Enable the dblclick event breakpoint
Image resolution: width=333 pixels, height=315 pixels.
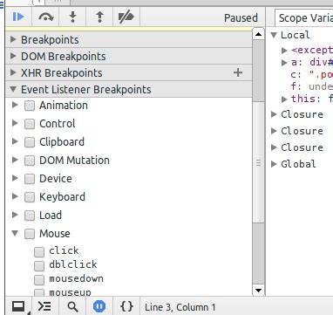point(39,265)
